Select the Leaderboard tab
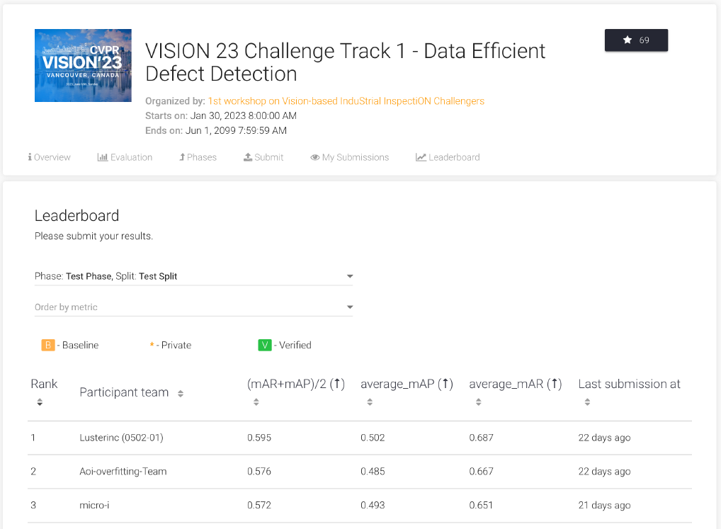Image resolution: width=721 pixels, height=529 pixels. click(x=448, y=157)
